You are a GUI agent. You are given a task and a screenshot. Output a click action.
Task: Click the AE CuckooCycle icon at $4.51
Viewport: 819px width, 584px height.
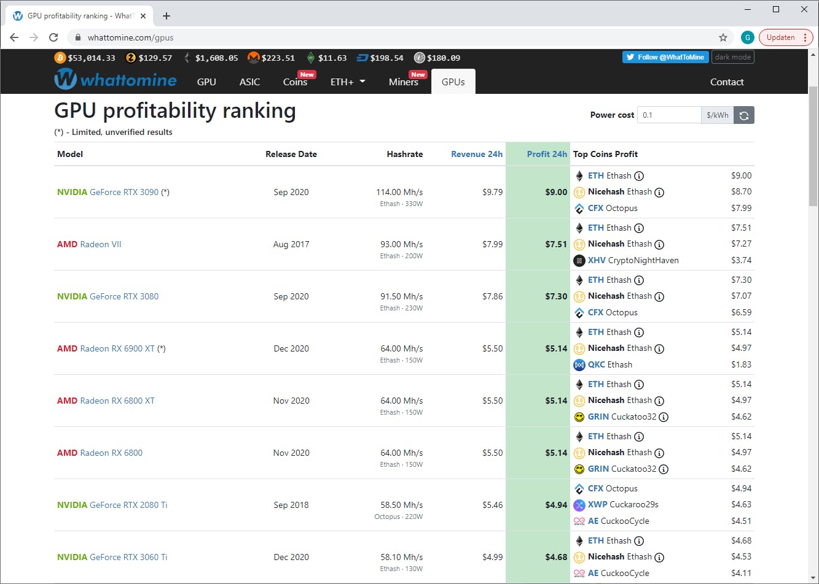point(579,521)
